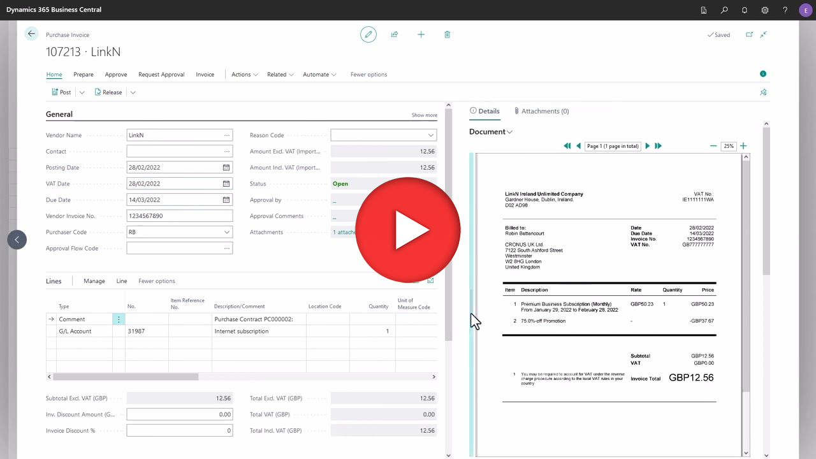
Task: Click Line in the Lines section
Action: point(122,281)
